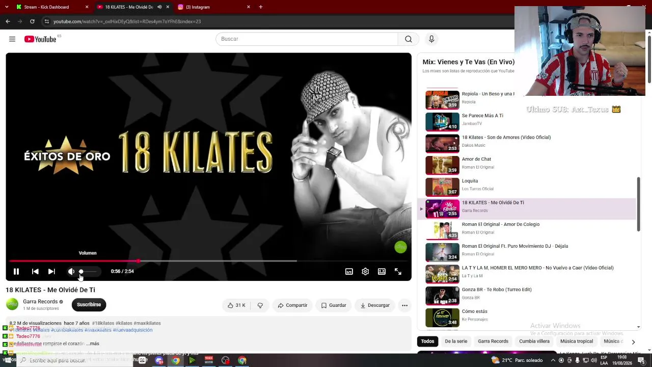
Task: Reload the current page
Action: coord(32,21)
